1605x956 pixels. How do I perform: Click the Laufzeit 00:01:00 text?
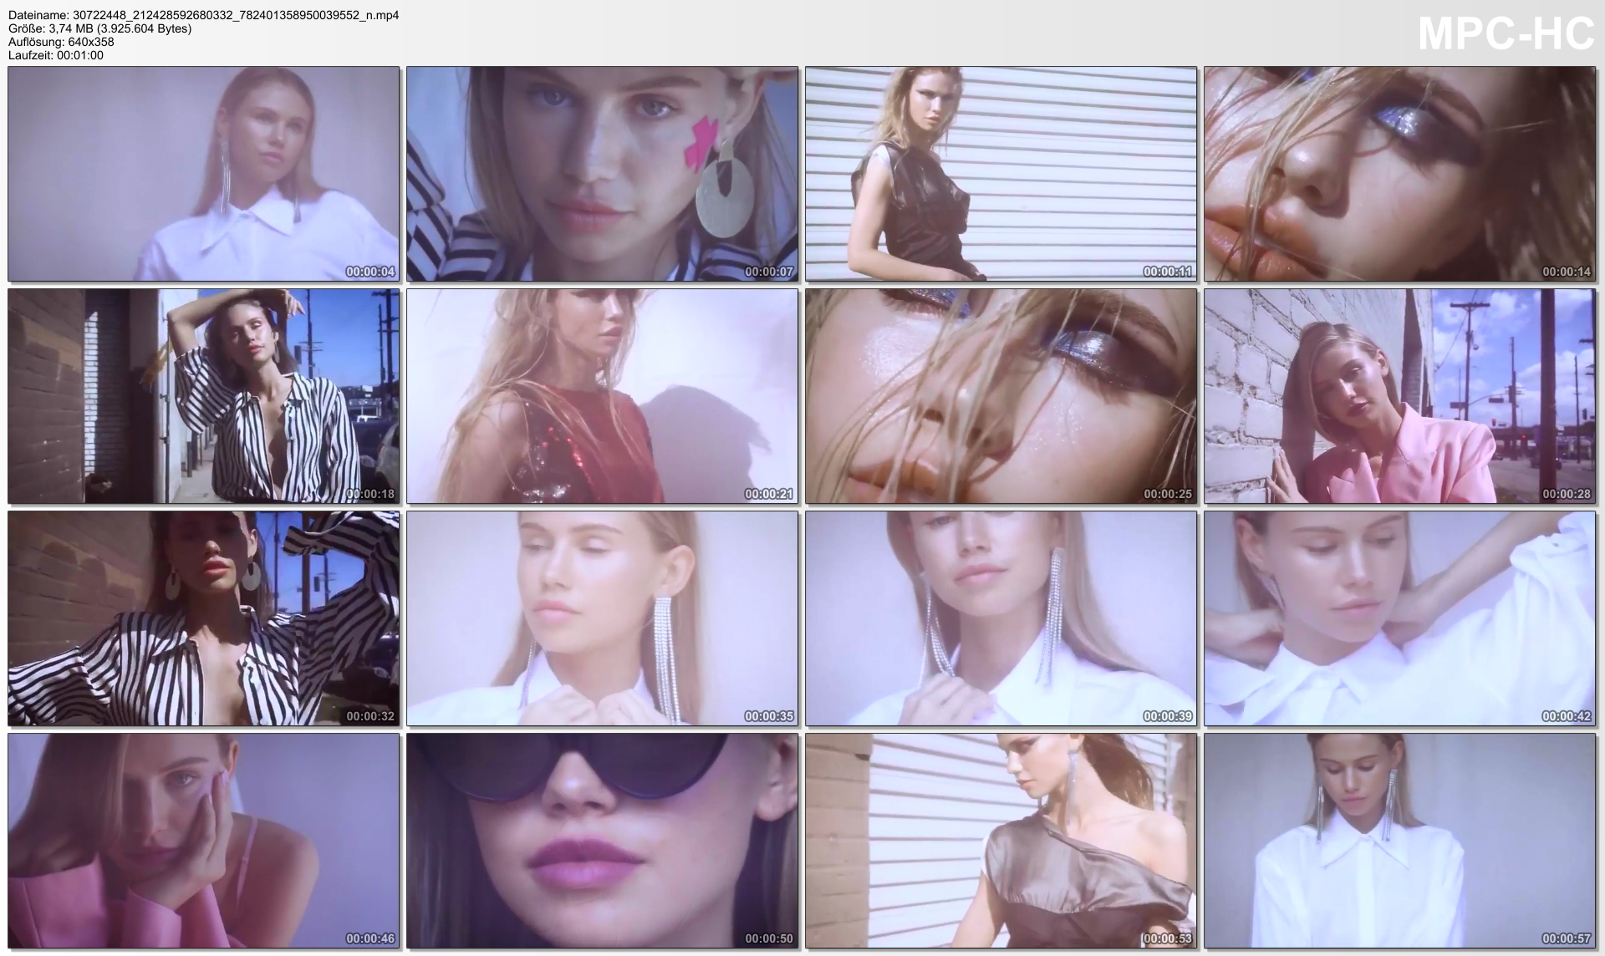(x=55, y=55)
